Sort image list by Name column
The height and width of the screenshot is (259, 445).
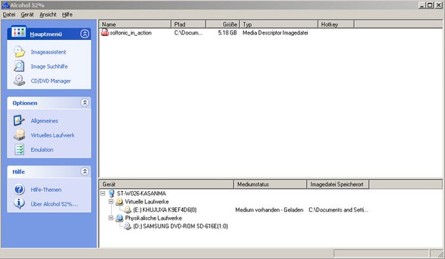(135, 24)
